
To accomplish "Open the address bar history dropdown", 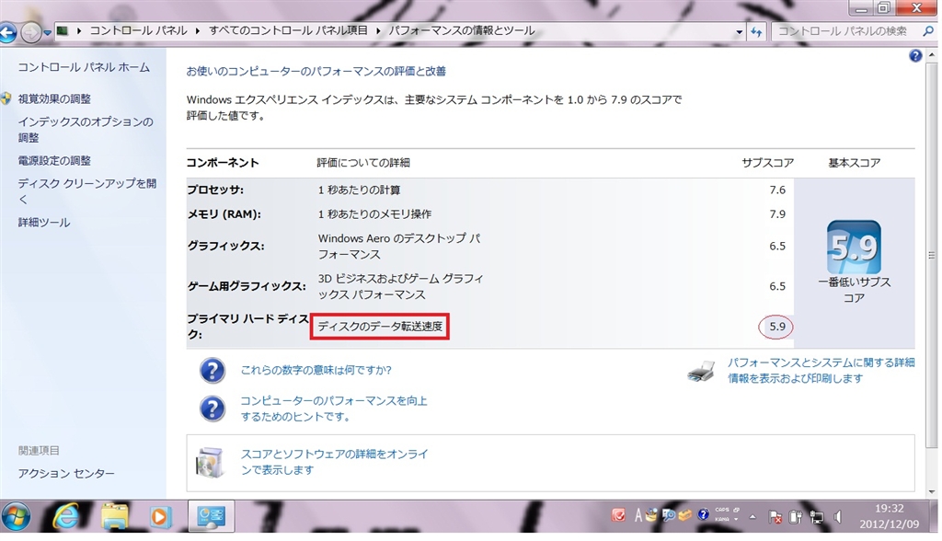I will tap(739, 32).
